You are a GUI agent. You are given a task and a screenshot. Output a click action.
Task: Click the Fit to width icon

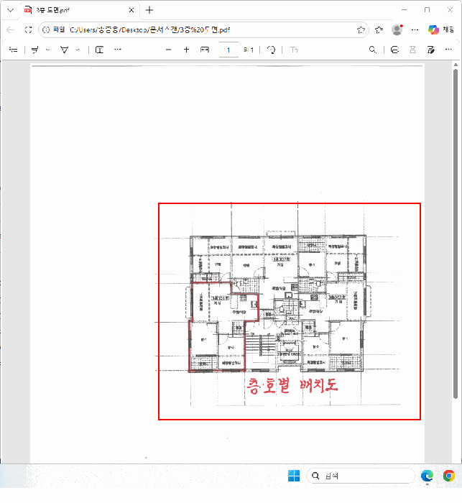pyautogui.click(x=204, y=50)
